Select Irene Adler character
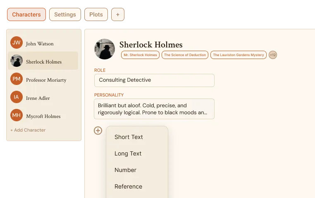 click(x=43, y=97)
